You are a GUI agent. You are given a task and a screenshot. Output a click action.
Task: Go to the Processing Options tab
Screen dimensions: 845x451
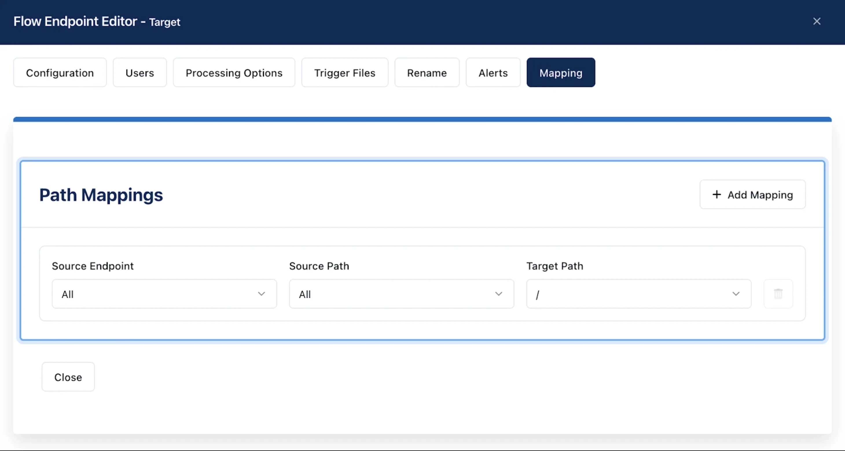tap(234, 73)
